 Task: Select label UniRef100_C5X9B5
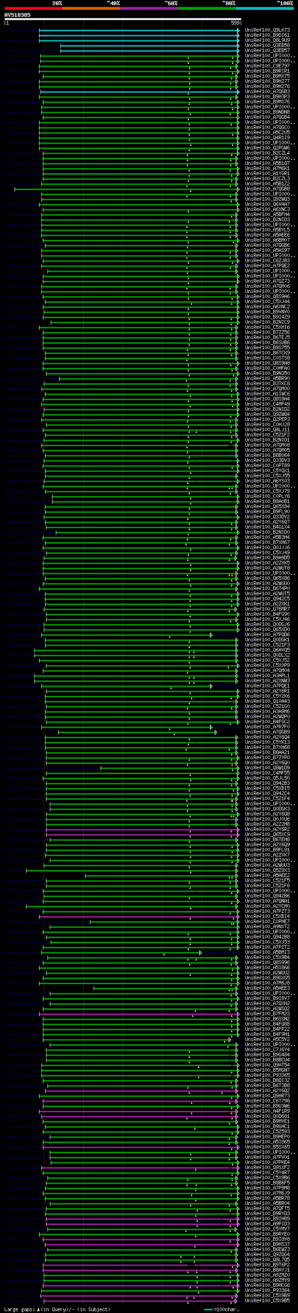[x=267, y=1300]
